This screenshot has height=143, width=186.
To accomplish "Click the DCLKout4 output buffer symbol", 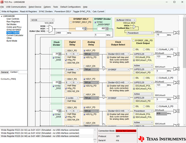I will coord(176,111).
